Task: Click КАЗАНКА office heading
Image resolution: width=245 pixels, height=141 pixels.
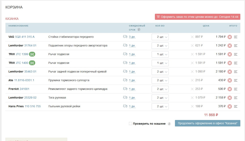Action: (x=12, y=19)
